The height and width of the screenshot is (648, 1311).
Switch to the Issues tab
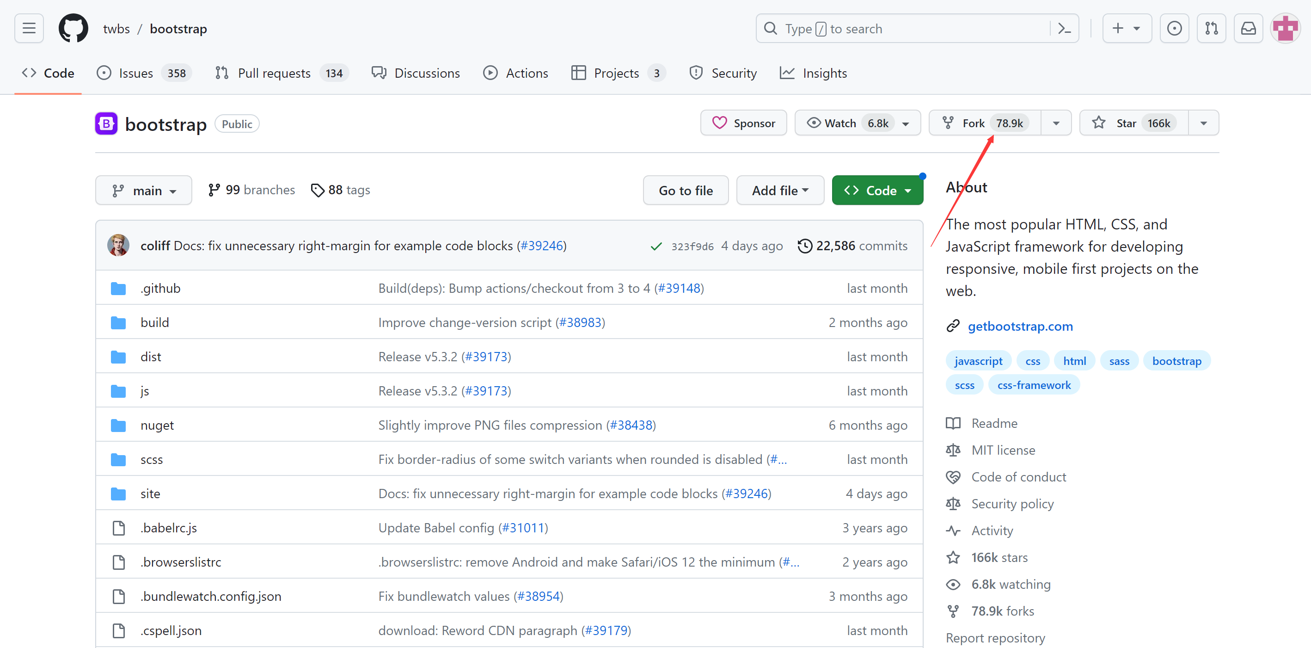click(135, 73)
